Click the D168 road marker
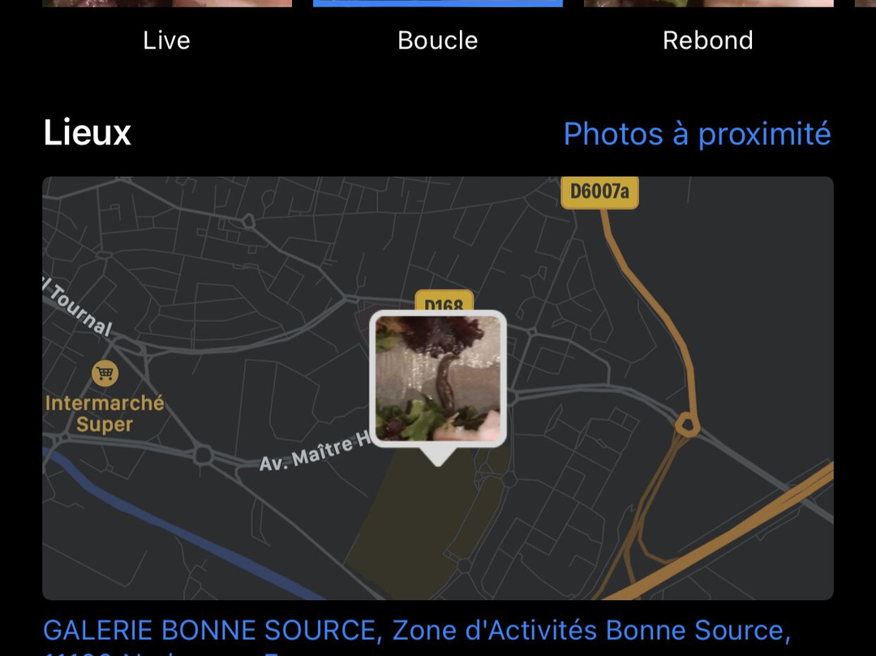This screenshot has height=656, width=876. pos(444,301)
